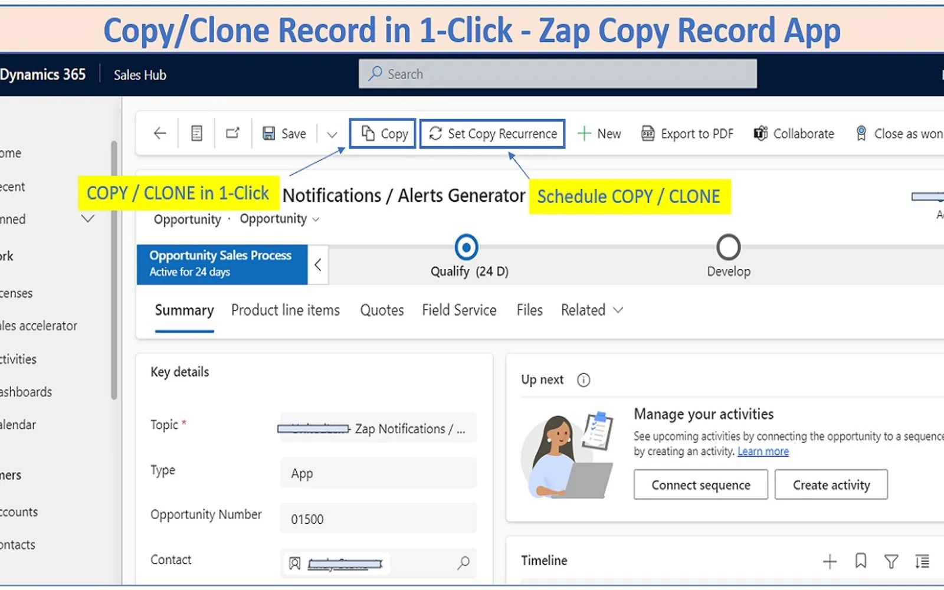Image resolution: width=944 pixels, height=590 pixels.
Task: Click Dynamics 365 header title
Action: point(43,74)
